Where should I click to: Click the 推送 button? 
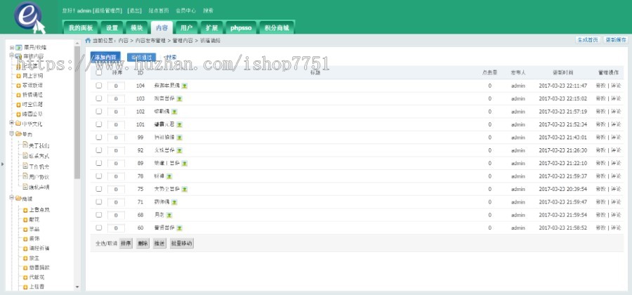(x=159, y=244)
